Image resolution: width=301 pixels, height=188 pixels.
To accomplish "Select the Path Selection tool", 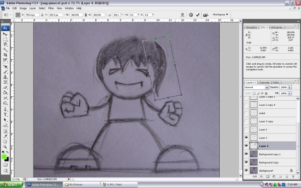I will pos(5,120).
